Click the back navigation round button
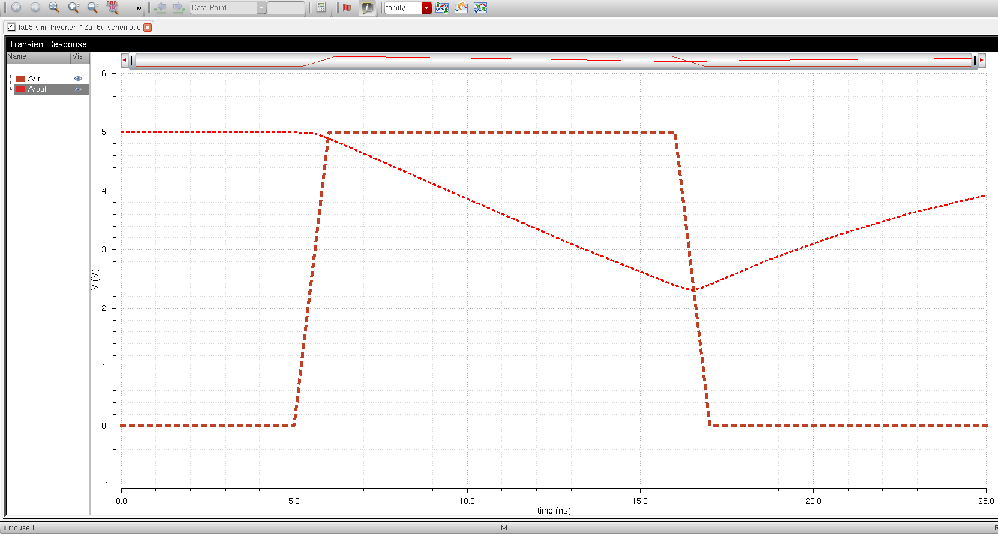This screenshot has height=534, width=998. point(16,7)
